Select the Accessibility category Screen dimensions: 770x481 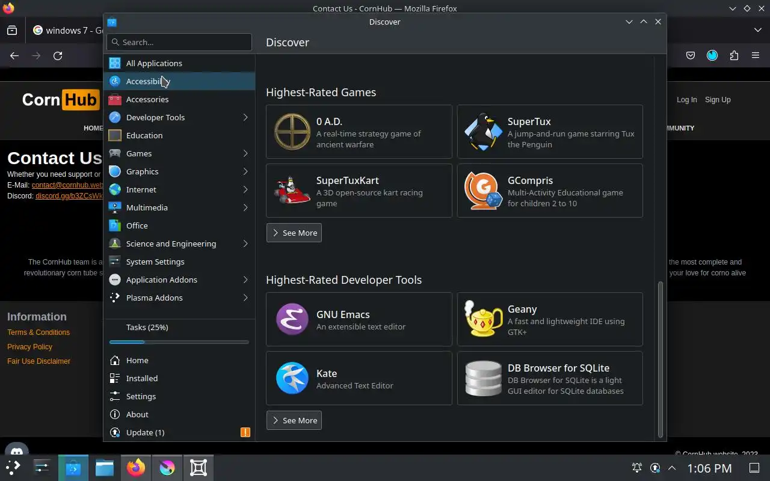(x=179, y=81)
